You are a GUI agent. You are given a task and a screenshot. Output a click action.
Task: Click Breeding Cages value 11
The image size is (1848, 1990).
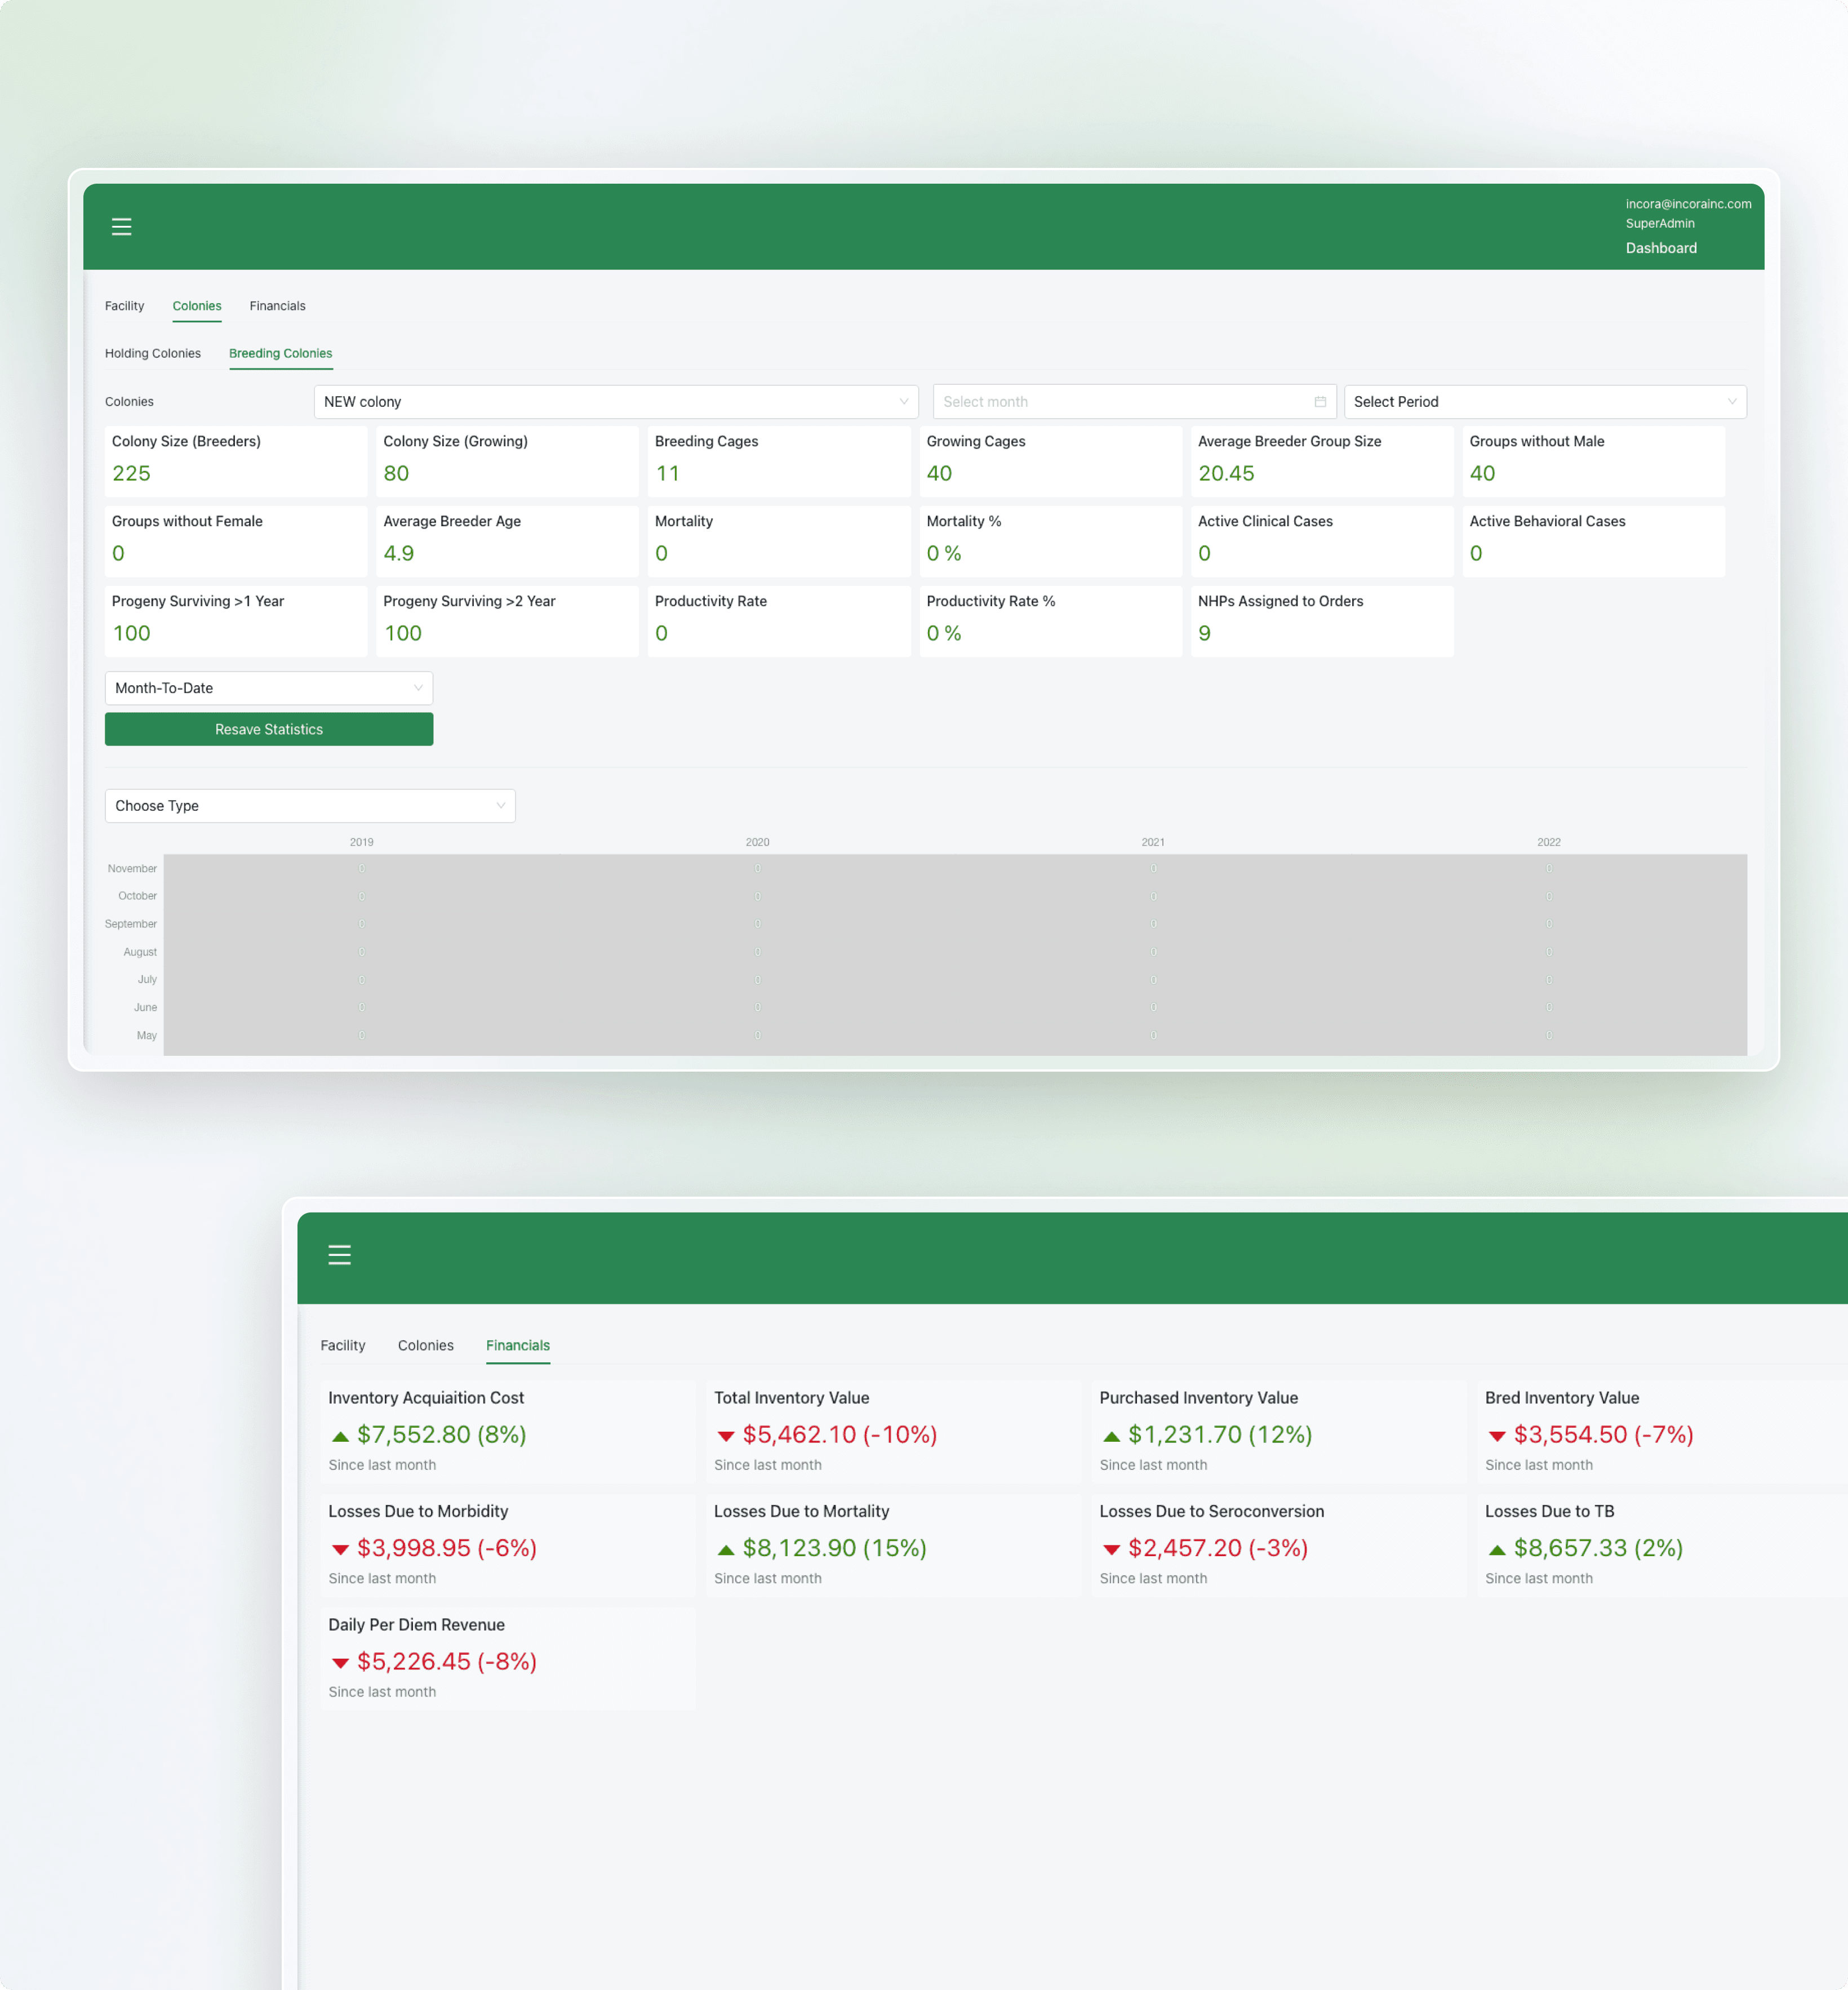click(x=667, y=473)
